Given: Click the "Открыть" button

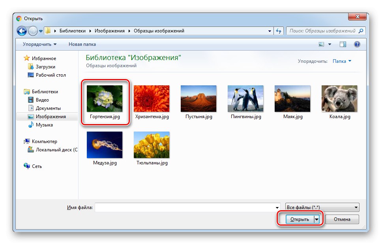Looking at the screenshot, I should click(x=300, y=219).
